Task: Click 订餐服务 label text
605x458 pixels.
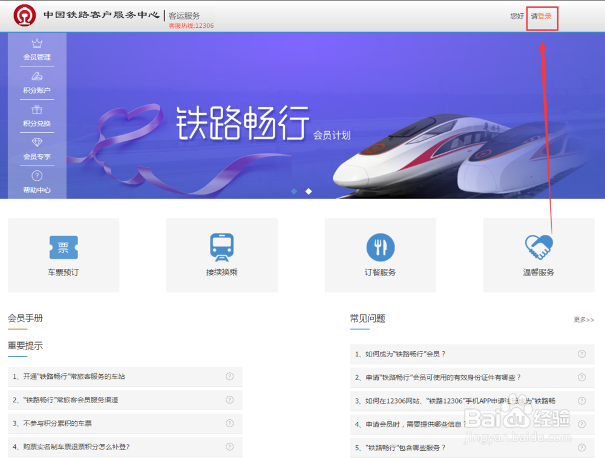Action: coord(381,273)
